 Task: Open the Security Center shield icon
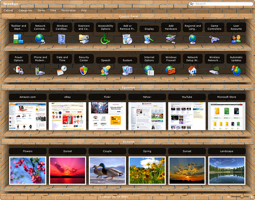tap(84, 70)
